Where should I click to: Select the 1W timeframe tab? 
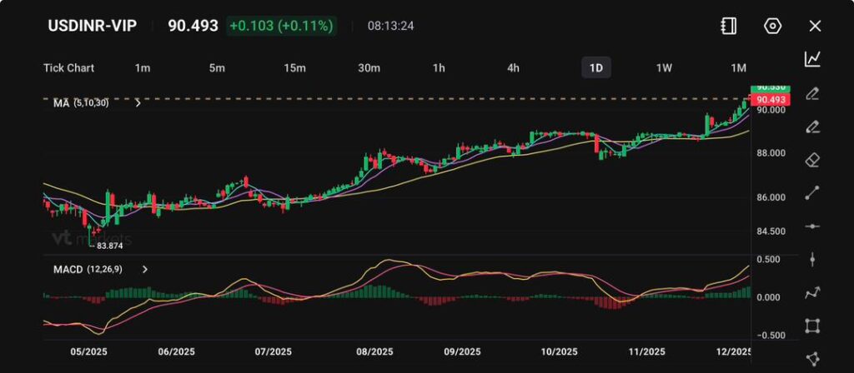click(x=664, y=67)
